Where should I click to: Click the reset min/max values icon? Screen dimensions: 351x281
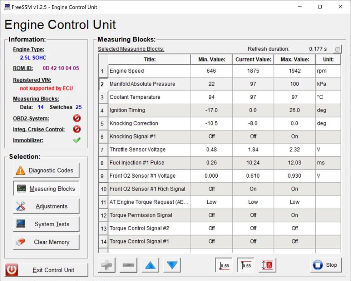267,265
